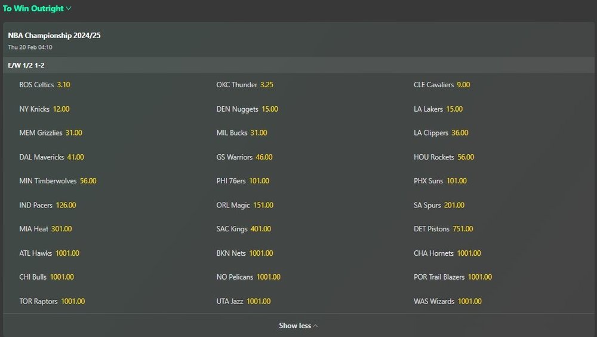Select BOS Celtics odds 3.10
The width and height of the screenshot is (597, 337).
tap(63, 85)
